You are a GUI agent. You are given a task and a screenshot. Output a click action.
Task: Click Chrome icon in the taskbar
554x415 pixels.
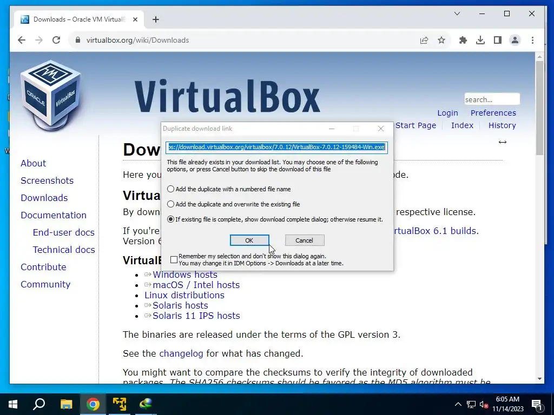click(x=93, y=404)
